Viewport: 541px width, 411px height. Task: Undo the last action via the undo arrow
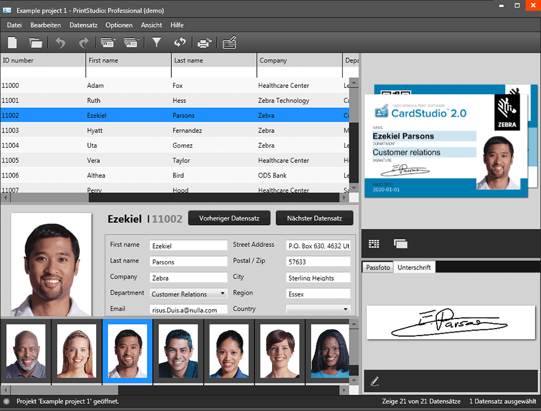click(60, 42)
